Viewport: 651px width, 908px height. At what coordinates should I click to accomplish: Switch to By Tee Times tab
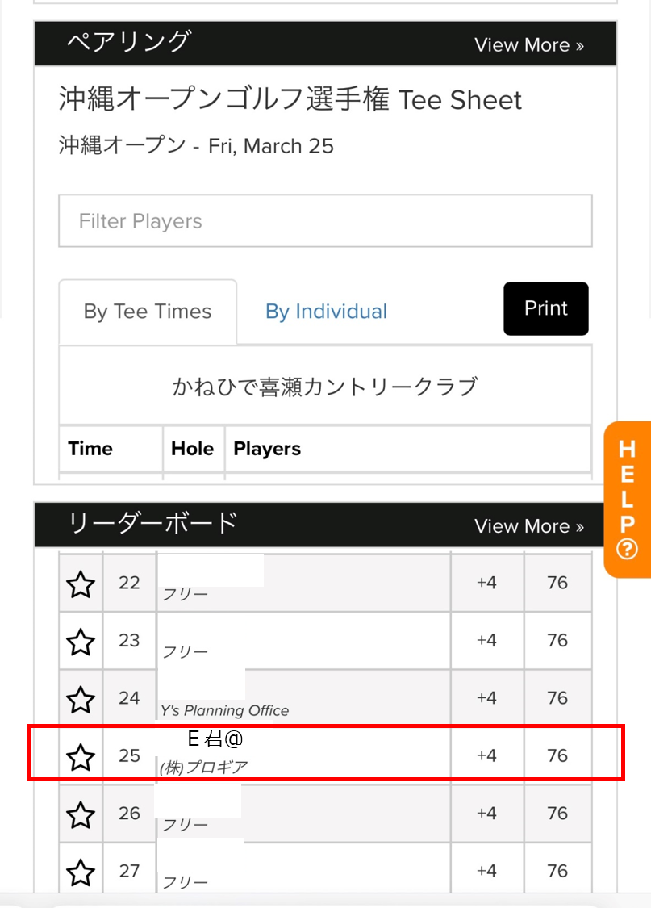pyautogui.click(x=148, y=312)
